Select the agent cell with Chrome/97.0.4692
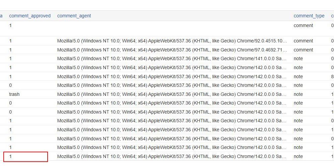This screenshot has width=334, height=167. pyautogui.click(x=172, y=50)
